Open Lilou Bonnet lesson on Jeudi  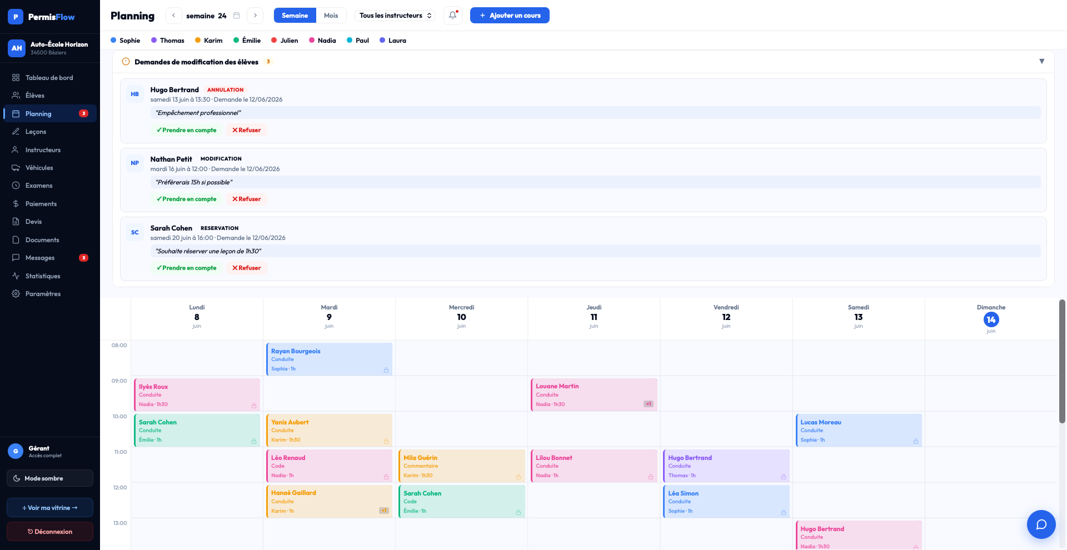[594, 466]
